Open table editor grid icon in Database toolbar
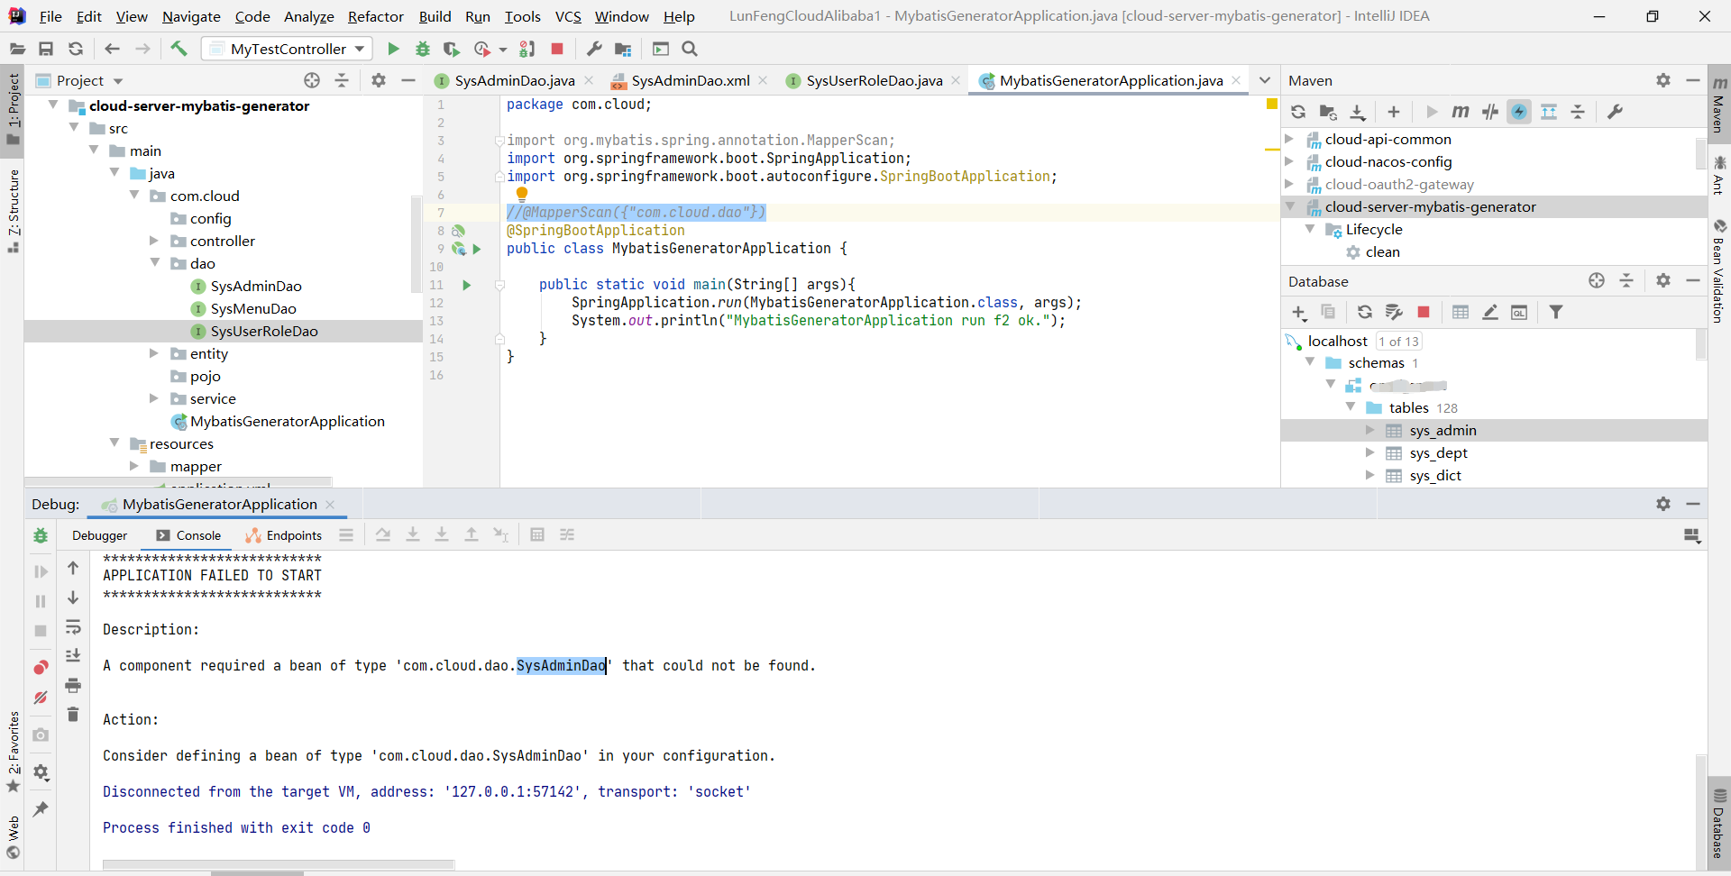 [x=1461, y=312]
